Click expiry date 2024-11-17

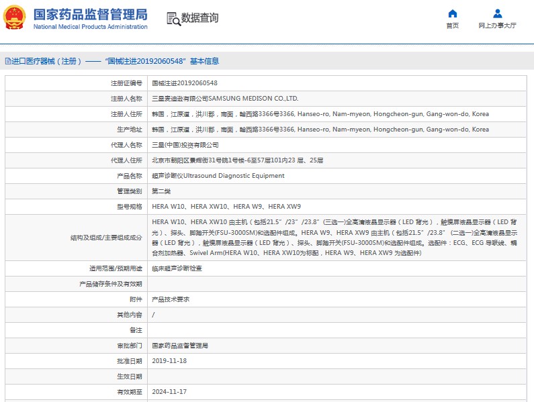(x=169, y=392)
